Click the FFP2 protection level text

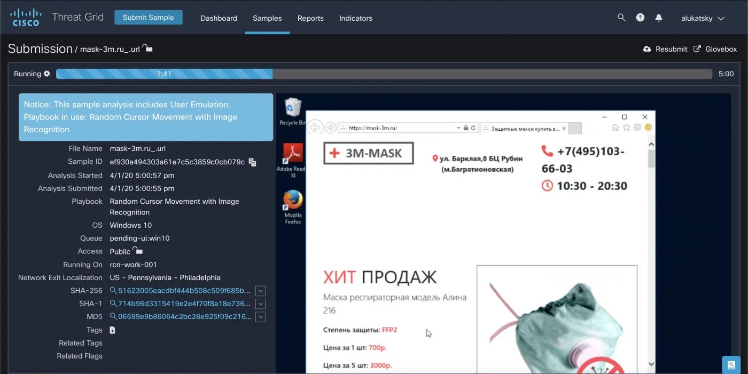[x=389, y=330]
